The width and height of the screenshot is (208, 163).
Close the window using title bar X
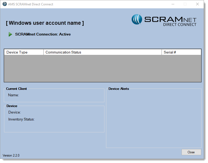[x=197, y=4]
